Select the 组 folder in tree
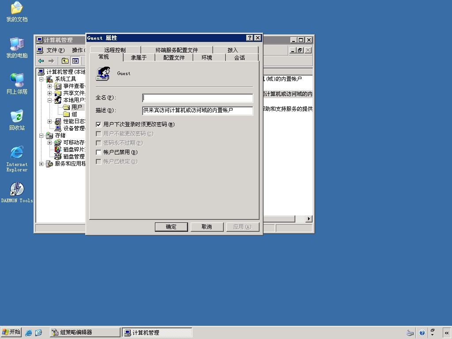Viewport: 452px width, 339px height. click(74, 114)
